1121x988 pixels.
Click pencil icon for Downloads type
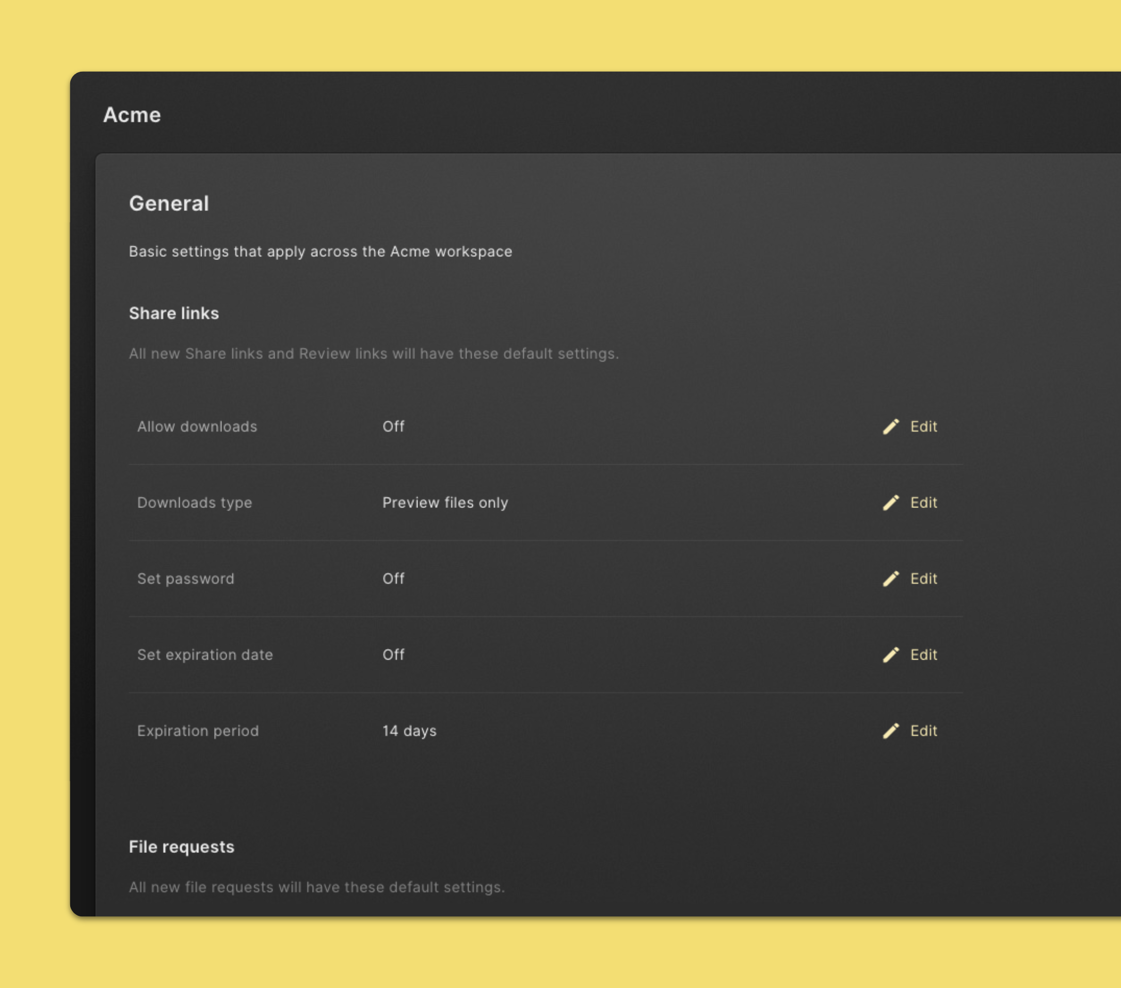click(x=891, y=502)
